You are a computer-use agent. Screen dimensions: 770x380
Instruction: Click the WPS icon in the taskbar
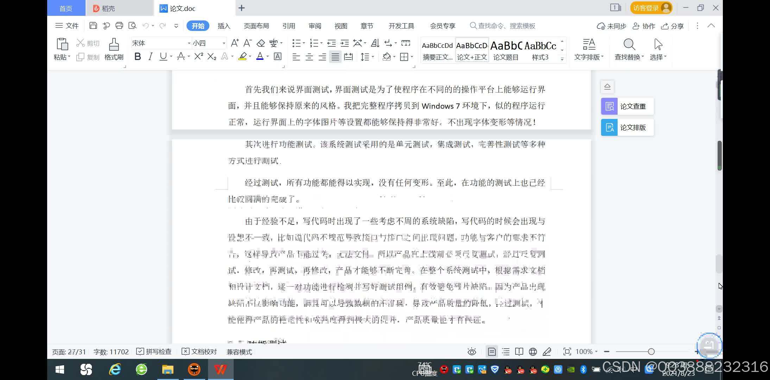[x=220, y=369]
